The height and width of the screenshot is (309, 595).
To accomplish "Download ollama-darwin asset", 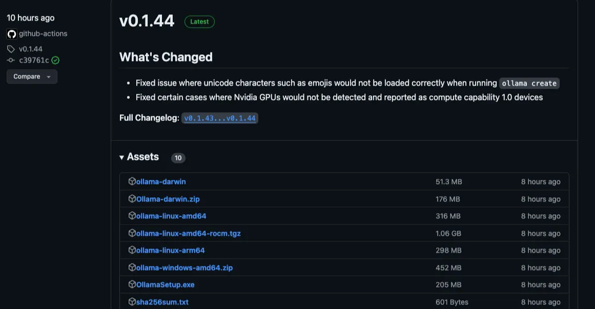I will (161, 182).
